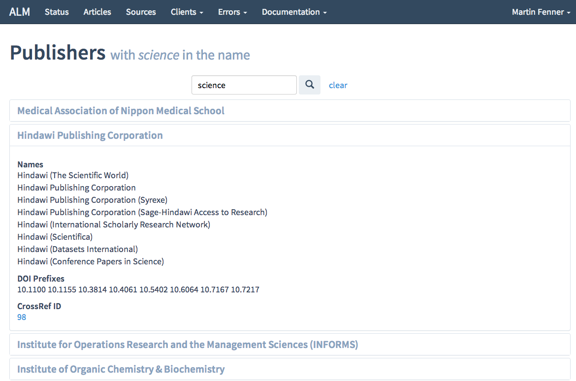Open the Clients dropdown menu
The image size is (576, 381).
[187, 12]
